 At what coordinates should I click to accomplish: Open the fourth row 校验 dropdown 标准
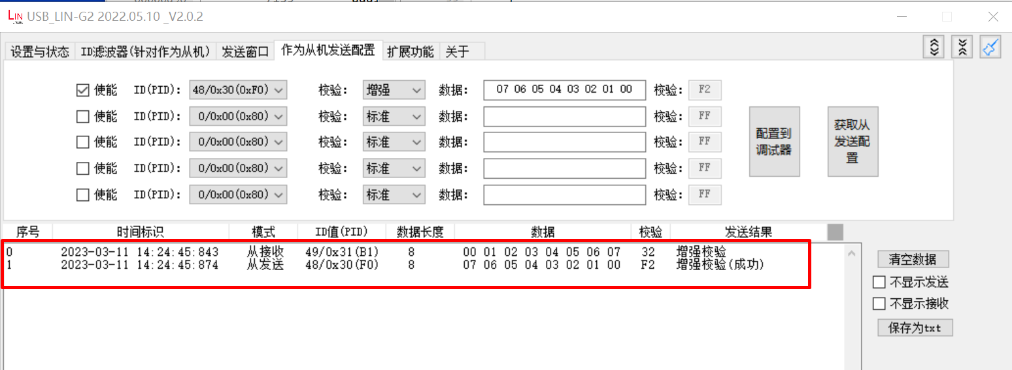[394, 168]
